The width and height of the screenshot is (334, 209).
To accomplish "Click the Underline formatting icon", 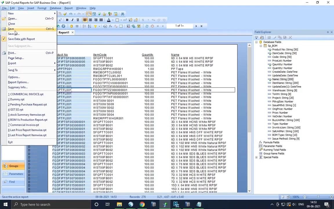I will point(78,20).
